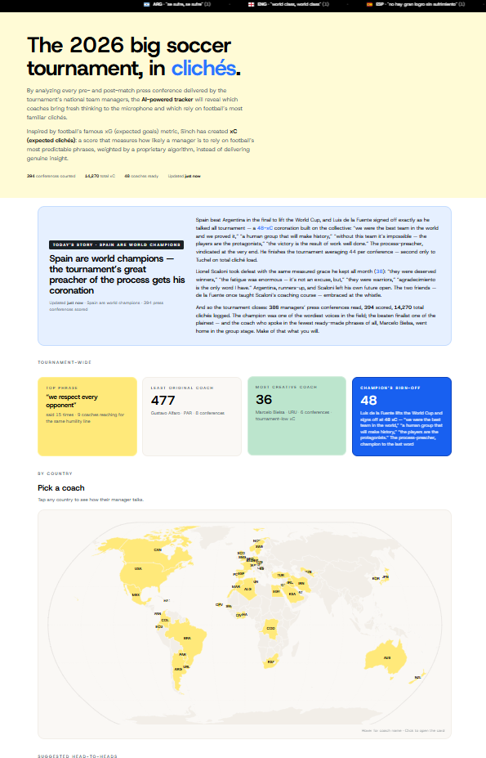Click the England flag icon in ticker
The width and height of the screenshot is (486, 758).
[x=252, y=4]
